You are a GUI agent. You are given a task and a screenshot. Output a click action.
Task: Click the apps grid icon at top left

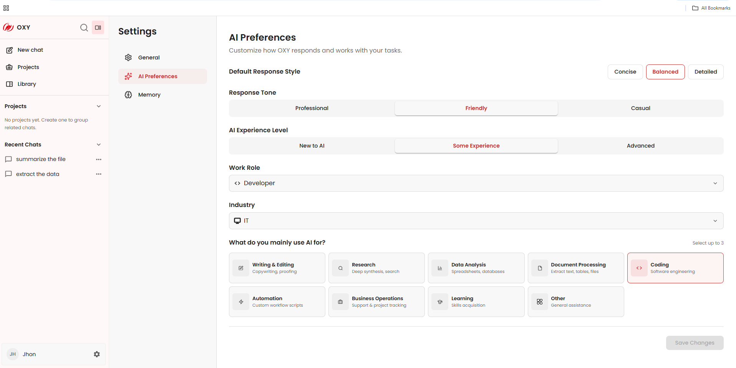(x=6, y=8)
